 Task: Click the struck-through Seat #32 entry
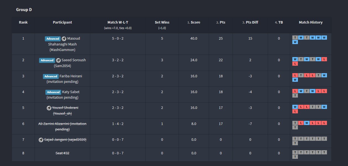click(62, 153)
